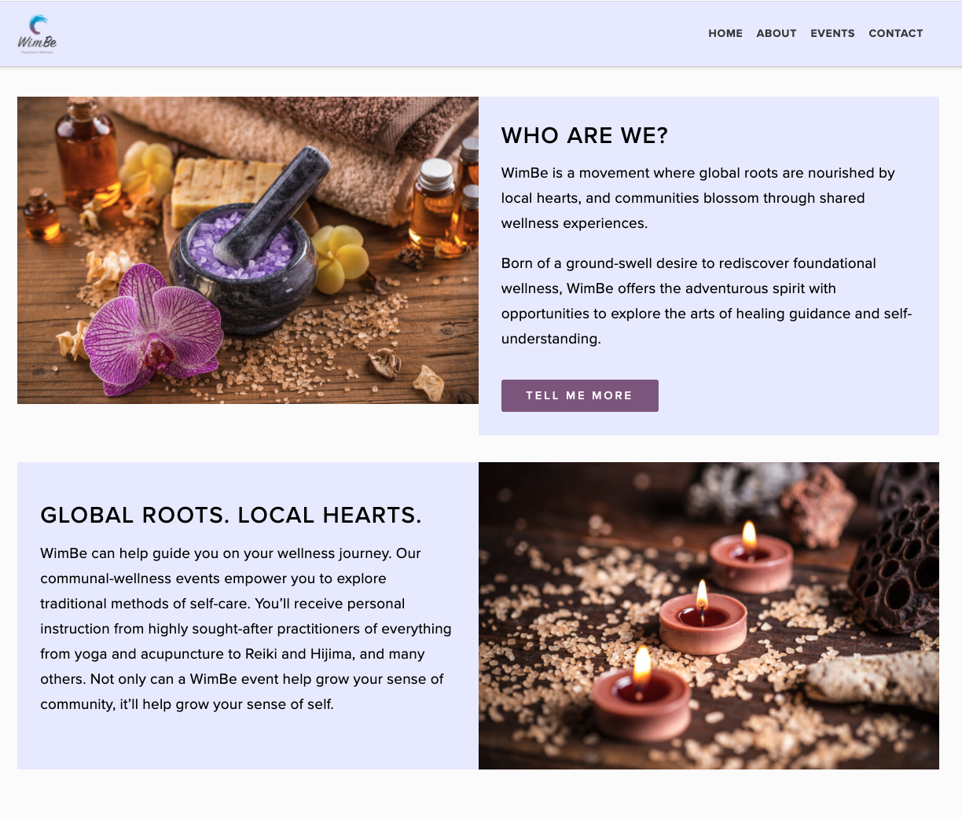
Task: Open the EVENTS menu item
Action: point(832,33)
